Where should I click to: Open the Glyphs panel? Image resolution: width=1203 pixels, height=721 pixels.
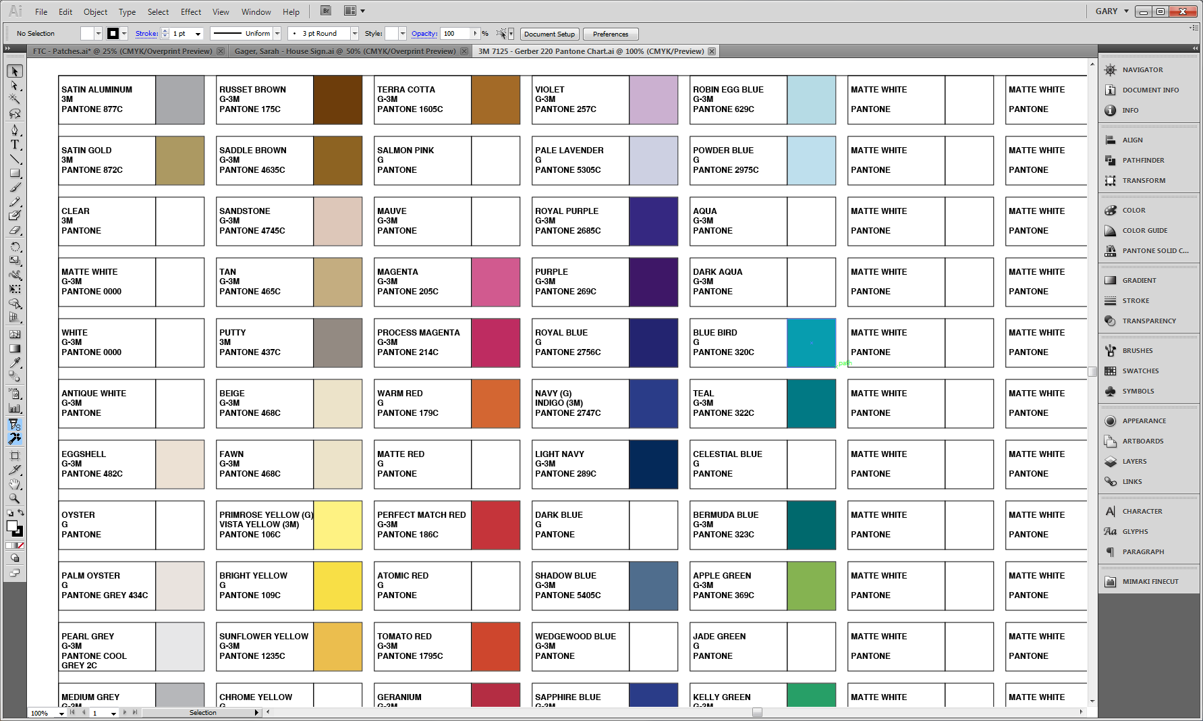point(1135,531)
